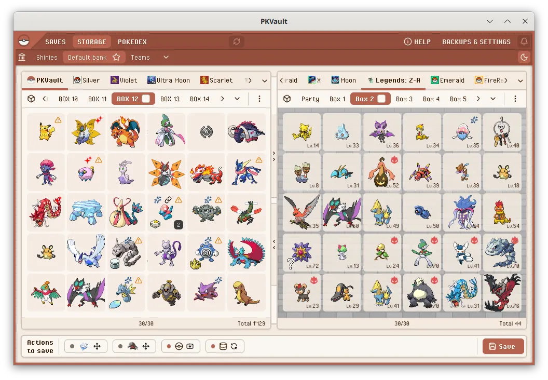The height and width of the screenshot is (380, 548).
Task: Toggle the Box 12 checkbox
Action: (146, 99)
